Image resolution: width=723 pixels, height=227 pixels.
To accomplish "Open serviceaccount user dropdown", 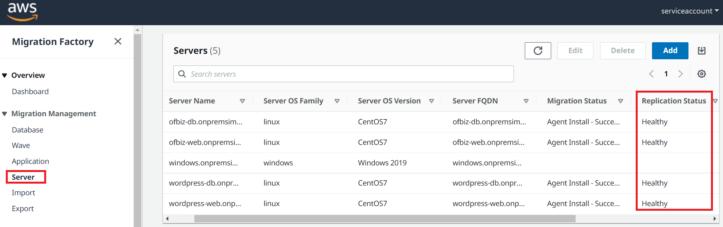I will coord(690,11).
